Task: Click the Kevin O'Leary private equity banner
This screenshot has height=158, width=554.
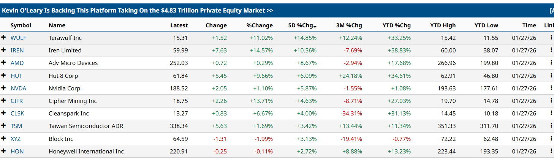Action: (x=138, y=11)
